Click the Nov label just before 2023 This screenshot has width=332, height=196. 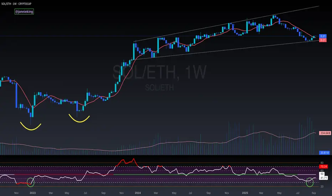pyautogui.click(x=16, y=193)
